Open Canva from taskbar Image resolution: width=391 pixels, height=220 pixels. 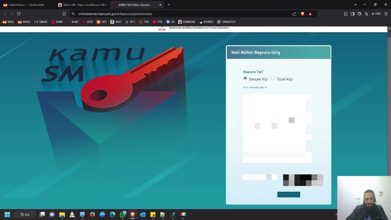[x=102, y=215]
